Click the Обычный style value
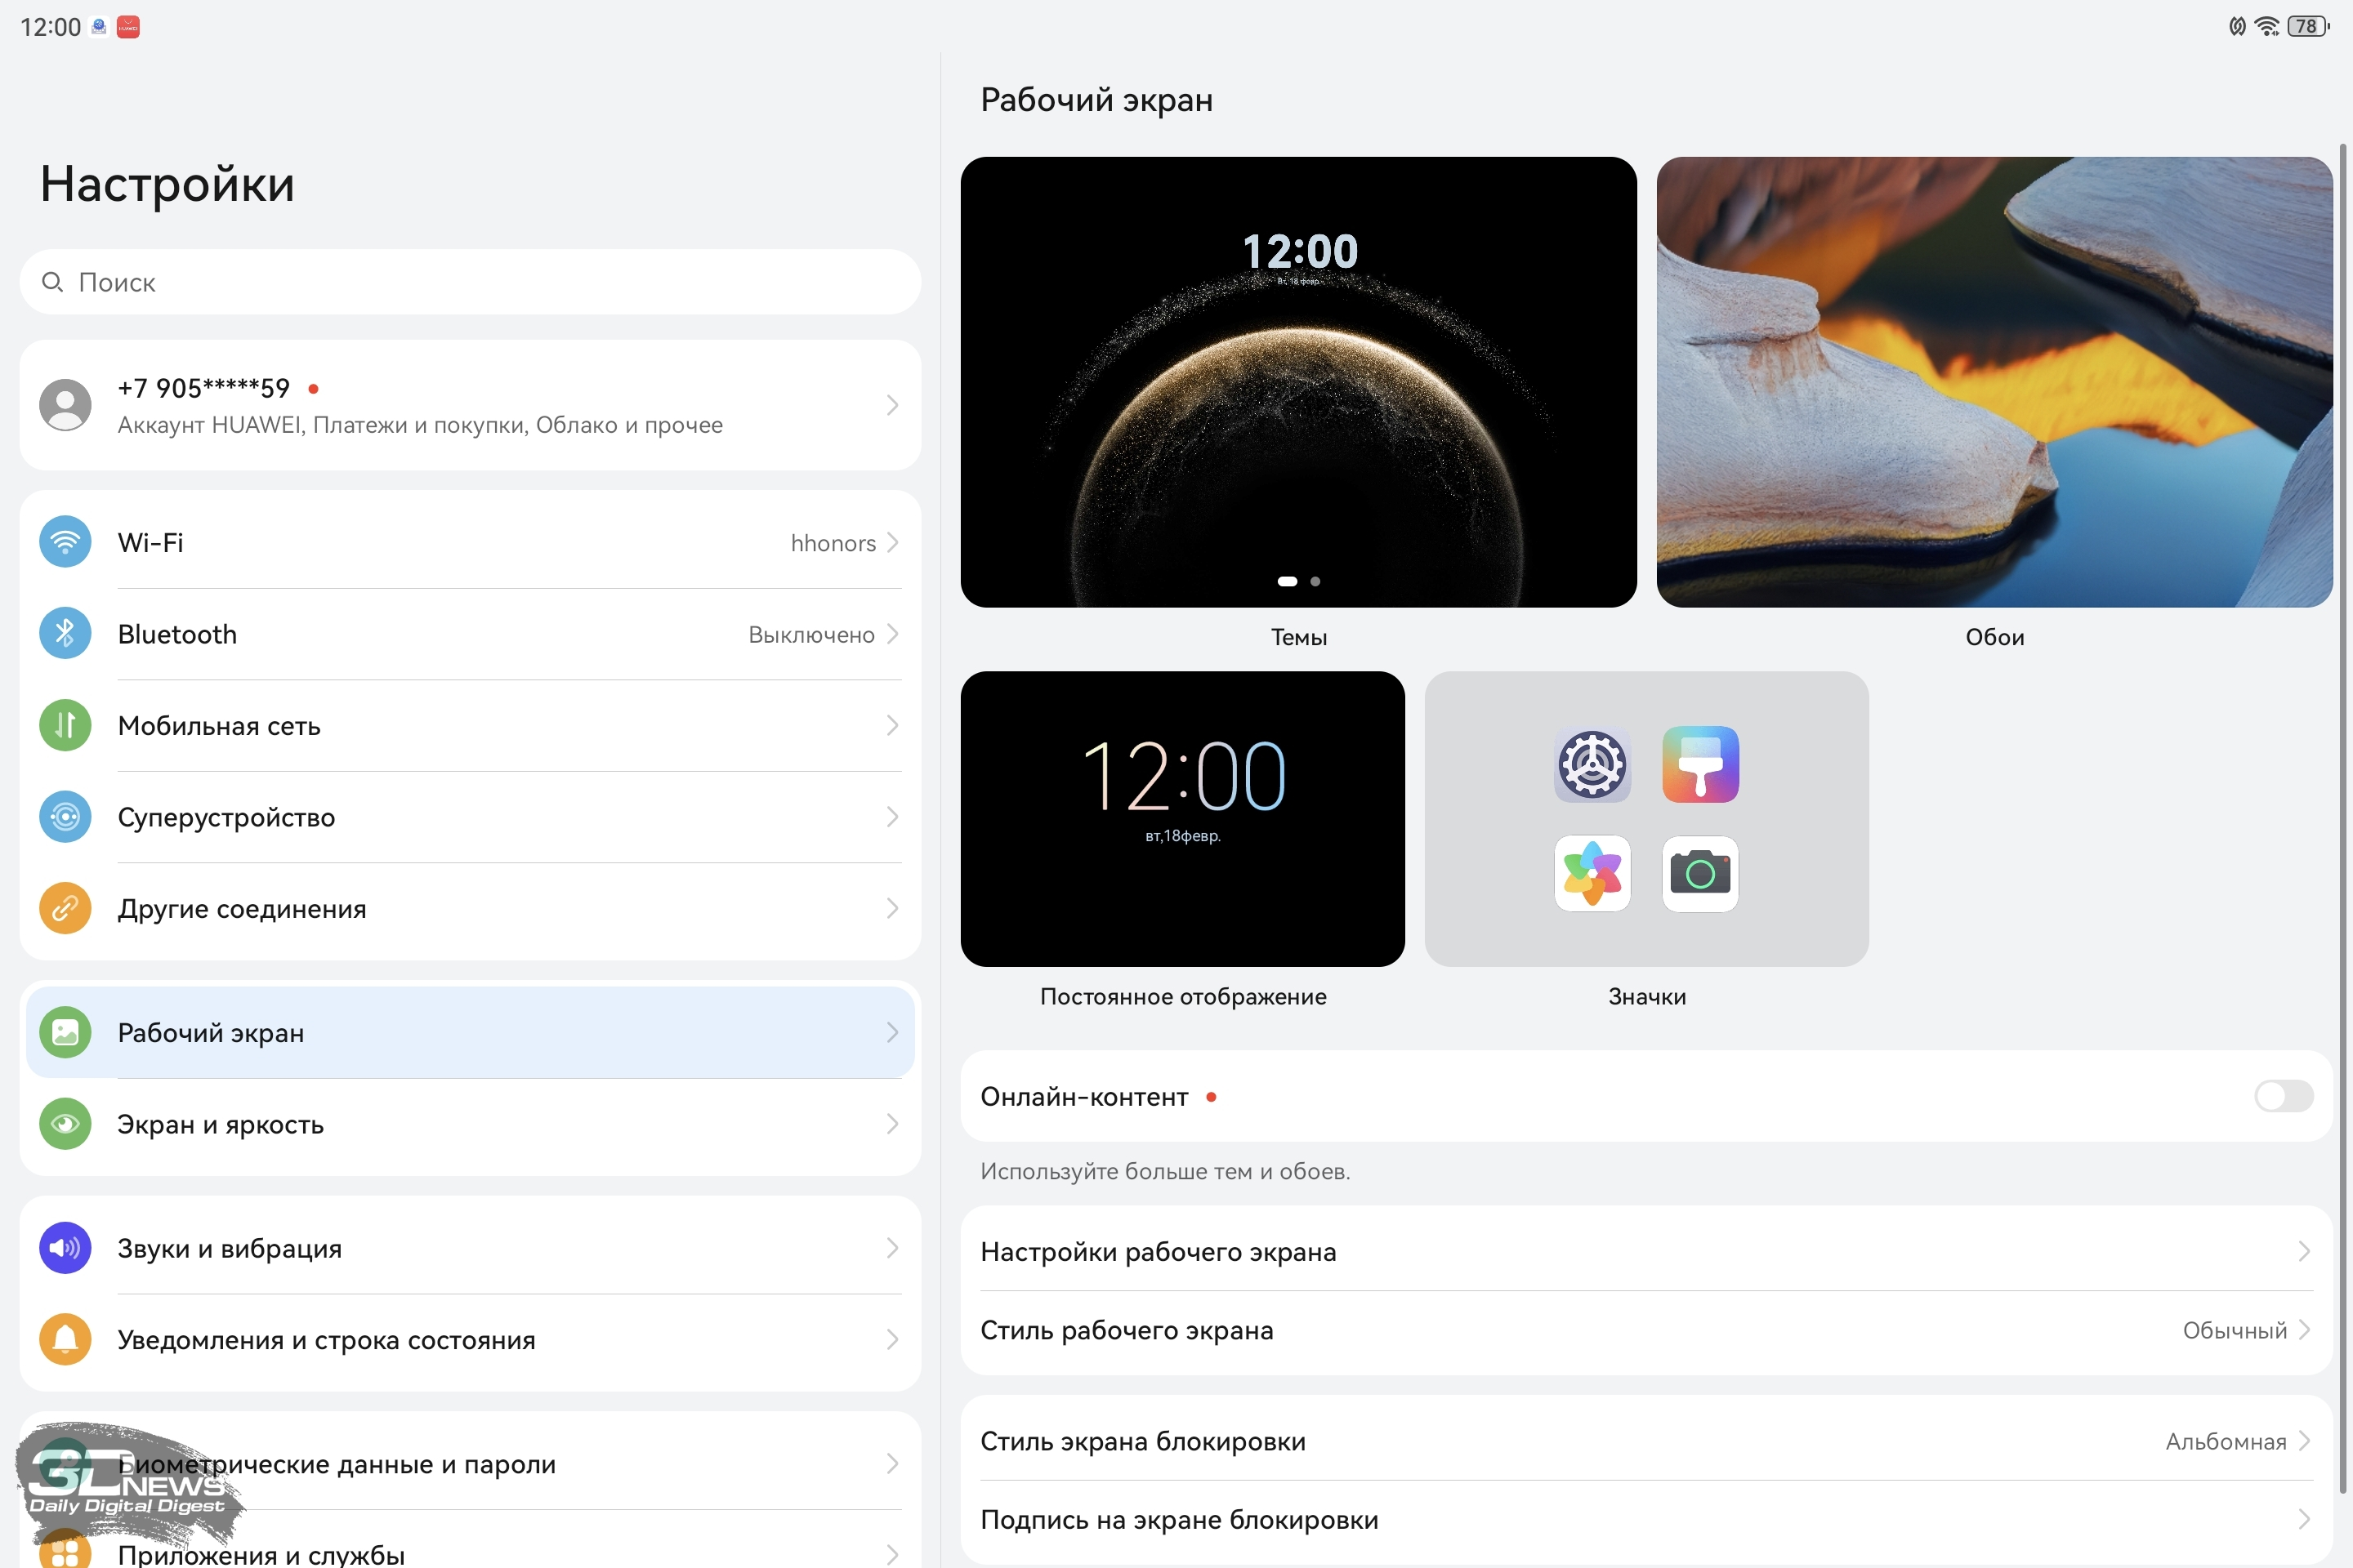Screen dimensions: 2353x1568 [2235, 1330]
